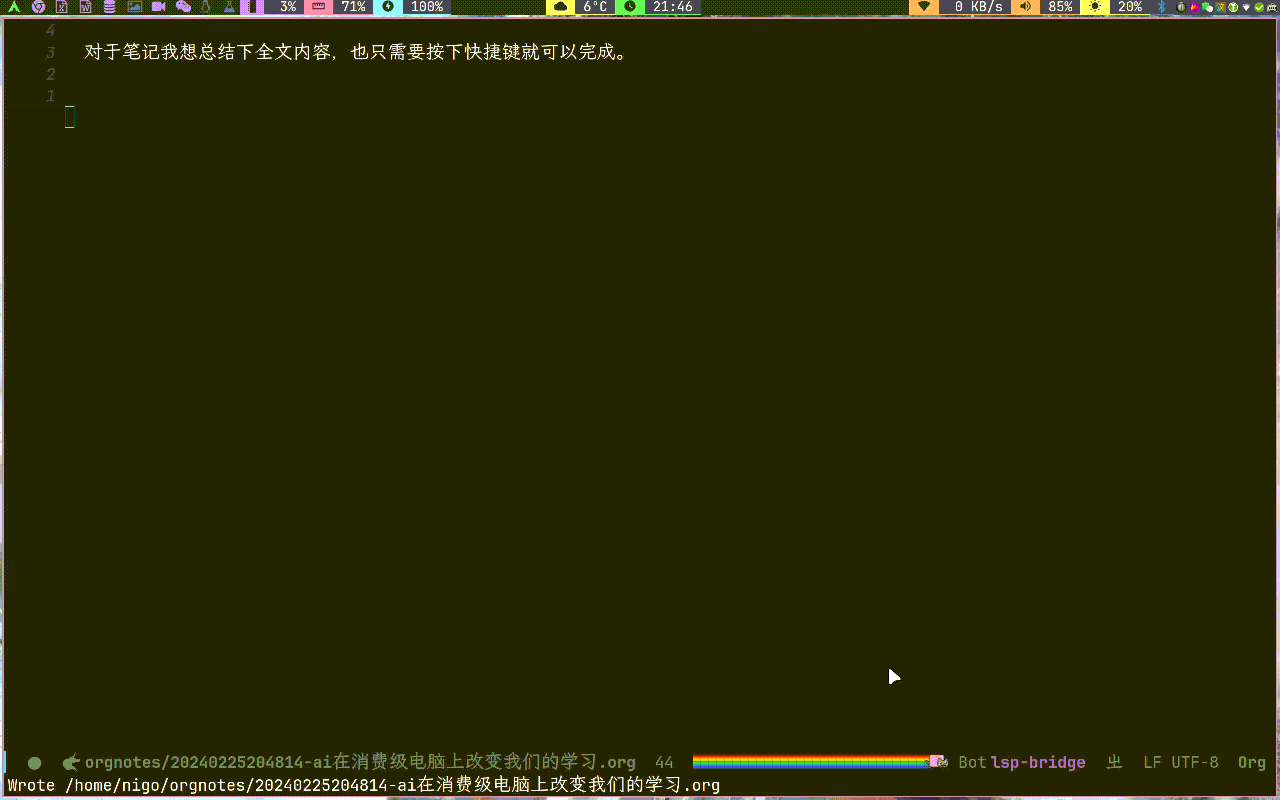Click the lab flask icon

point(229,7)
